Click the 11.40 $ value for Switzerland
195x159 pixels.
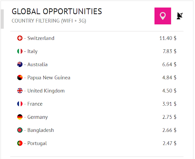168,38
